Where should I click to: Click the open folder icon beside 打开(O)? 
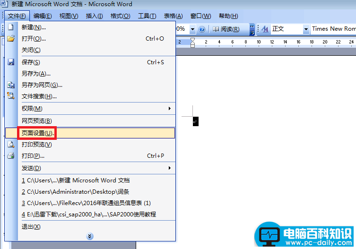[x=11, y=38]
